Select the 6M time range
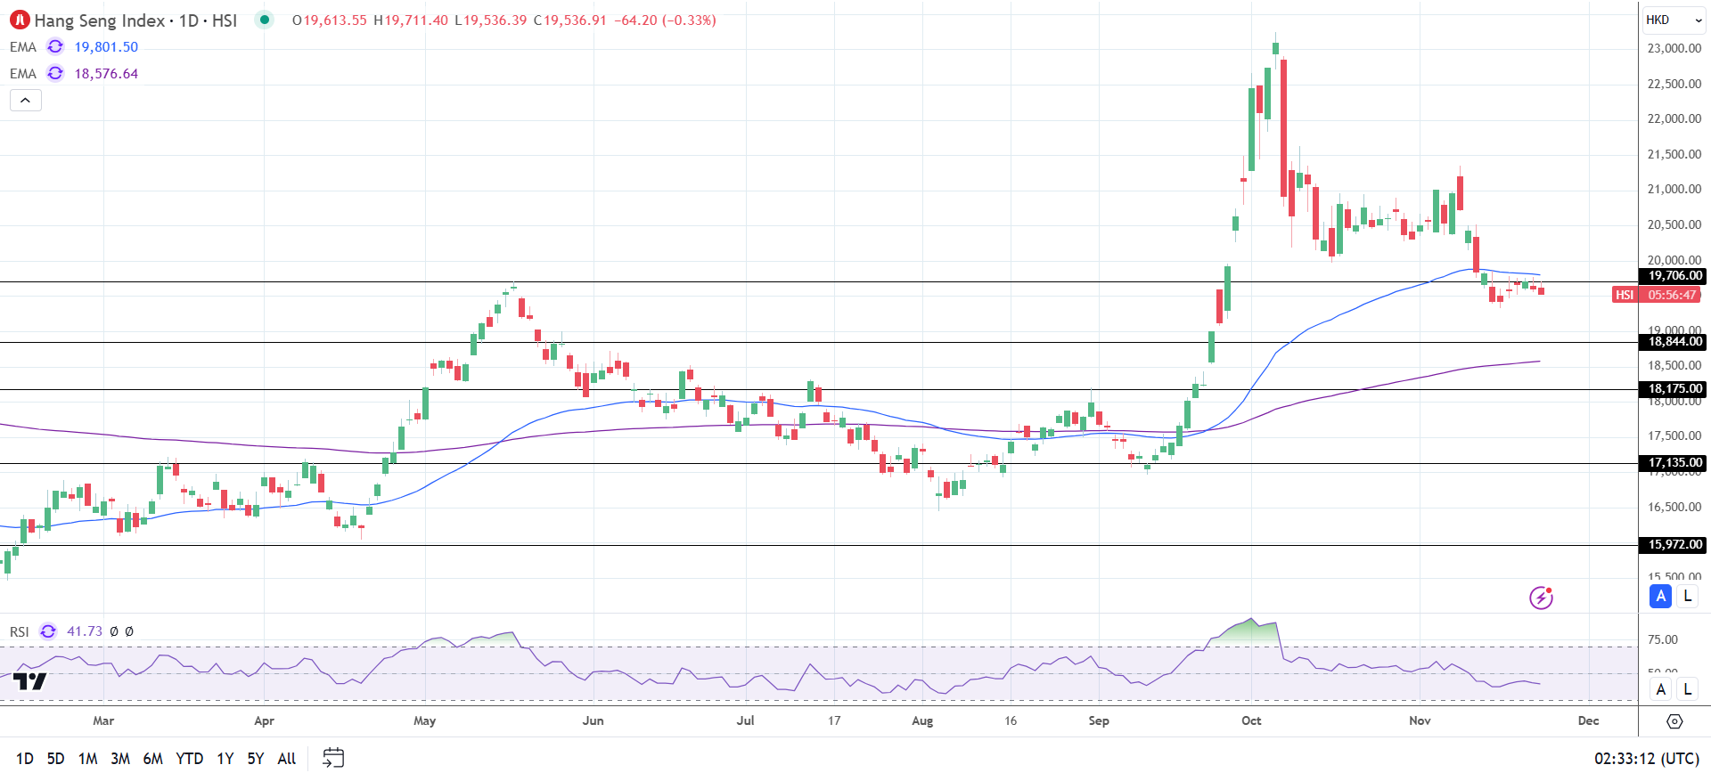Screen dimensions: 1711x773 (x=153, y=759)
